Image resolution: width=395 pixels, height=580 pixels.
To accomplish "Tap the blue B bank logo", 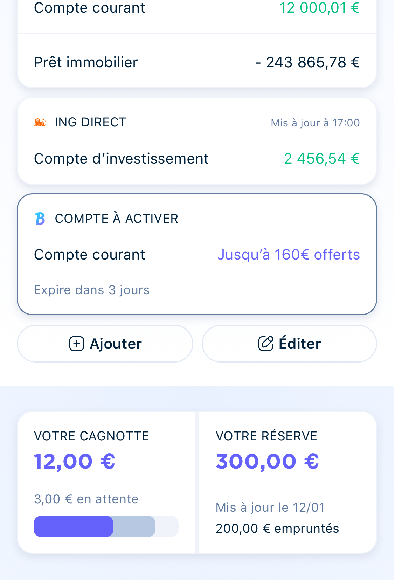I will point(40,219).
